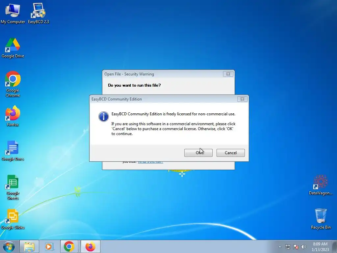Image resolution: width=337 pixels, height=253 pixels.
Task: Launch Windows Media Player from taskbar
Action: [49, 246]
